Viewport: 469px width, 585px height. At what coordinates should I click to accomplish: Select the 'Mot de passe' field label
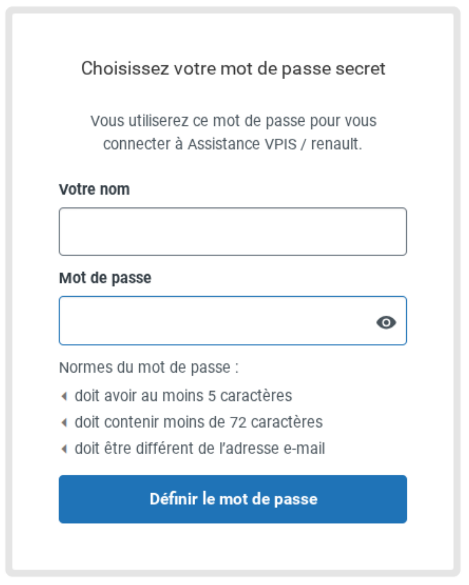(105, 278)
